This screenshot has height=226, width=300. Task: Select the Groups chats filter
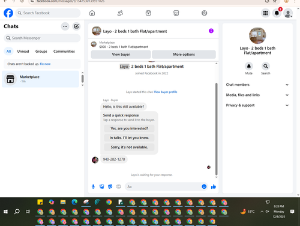click(41, 52)
